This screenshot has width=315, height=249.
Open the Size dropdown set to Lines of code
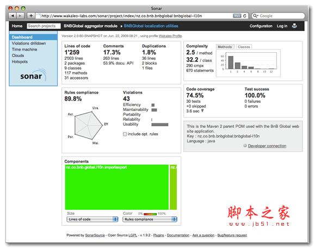click(x=92, y=219)
